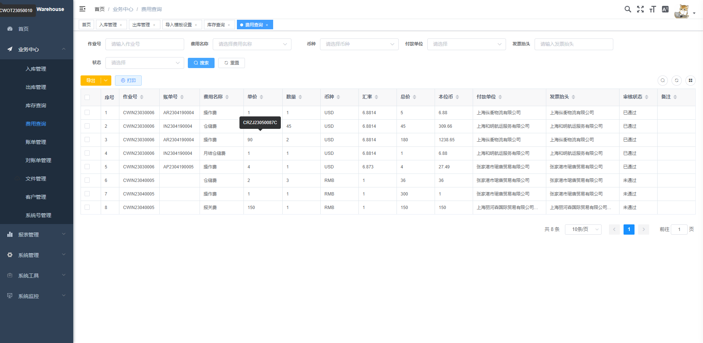Sort by the 付款单位 column

click(500, 97)
